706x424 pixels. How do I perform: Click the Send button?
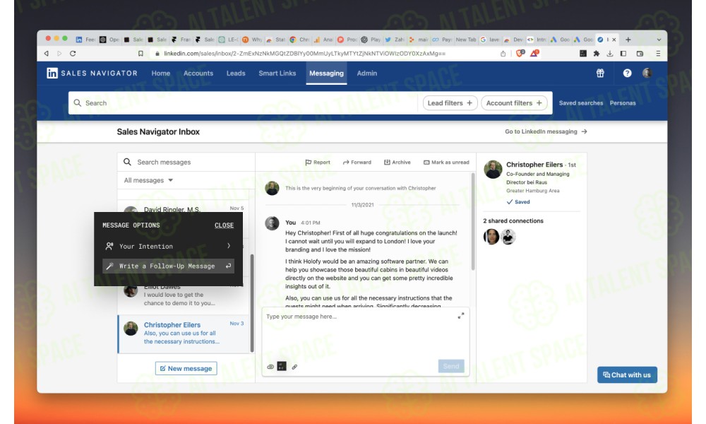pyautogui.click(x=450, y=366)
